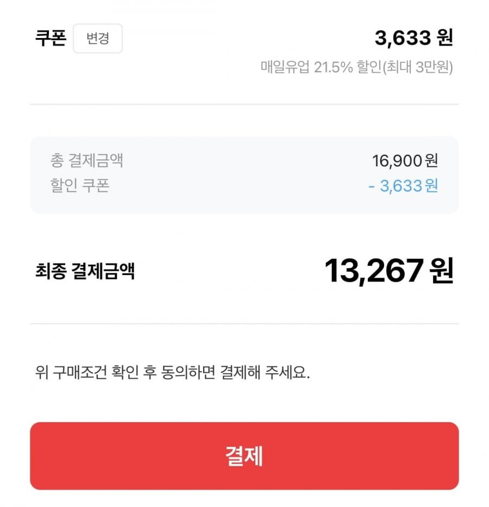The height and width of the screenshot is (507, 489).
Task: Click the (최대 3만원) limit note
Action: (416, 68)
